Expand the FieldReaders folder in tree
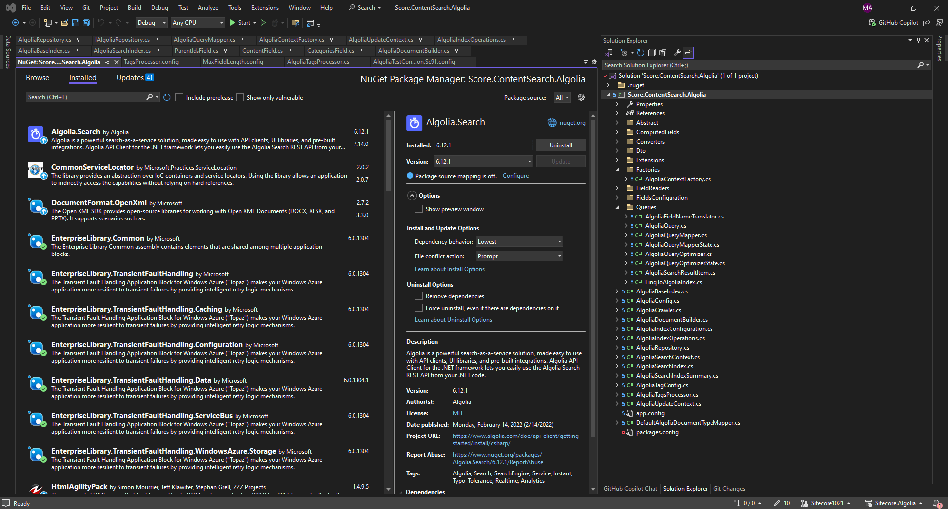Image resolution: width=948 pixels, height=509 pixels. (617, 188)
